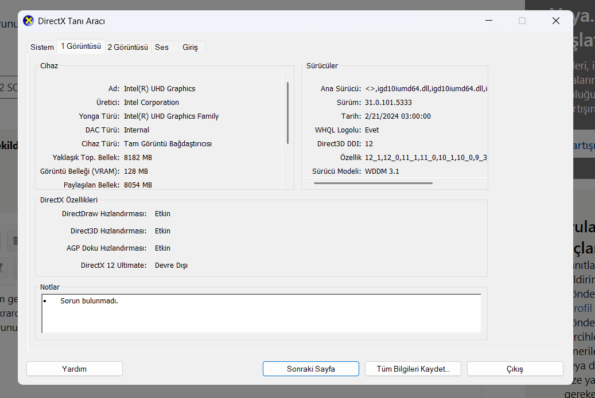Click the Cihaz panel vertical scrollbar
Viewport: 595px width, 398px height.
pyautogui.click(x=287, y=112)
